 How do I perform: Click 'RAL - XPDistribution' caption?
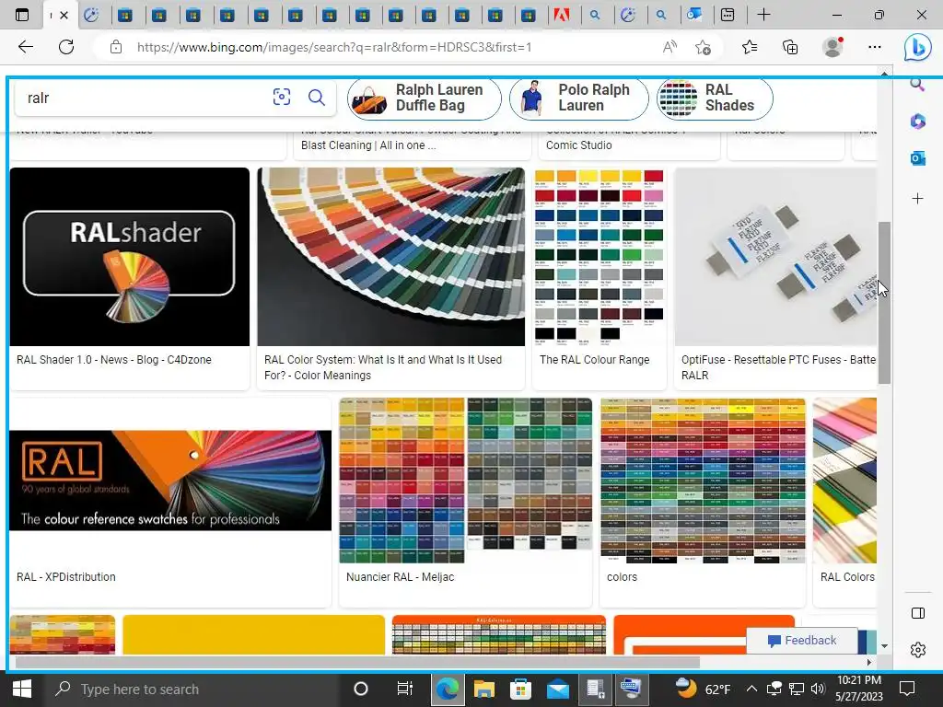66,576
